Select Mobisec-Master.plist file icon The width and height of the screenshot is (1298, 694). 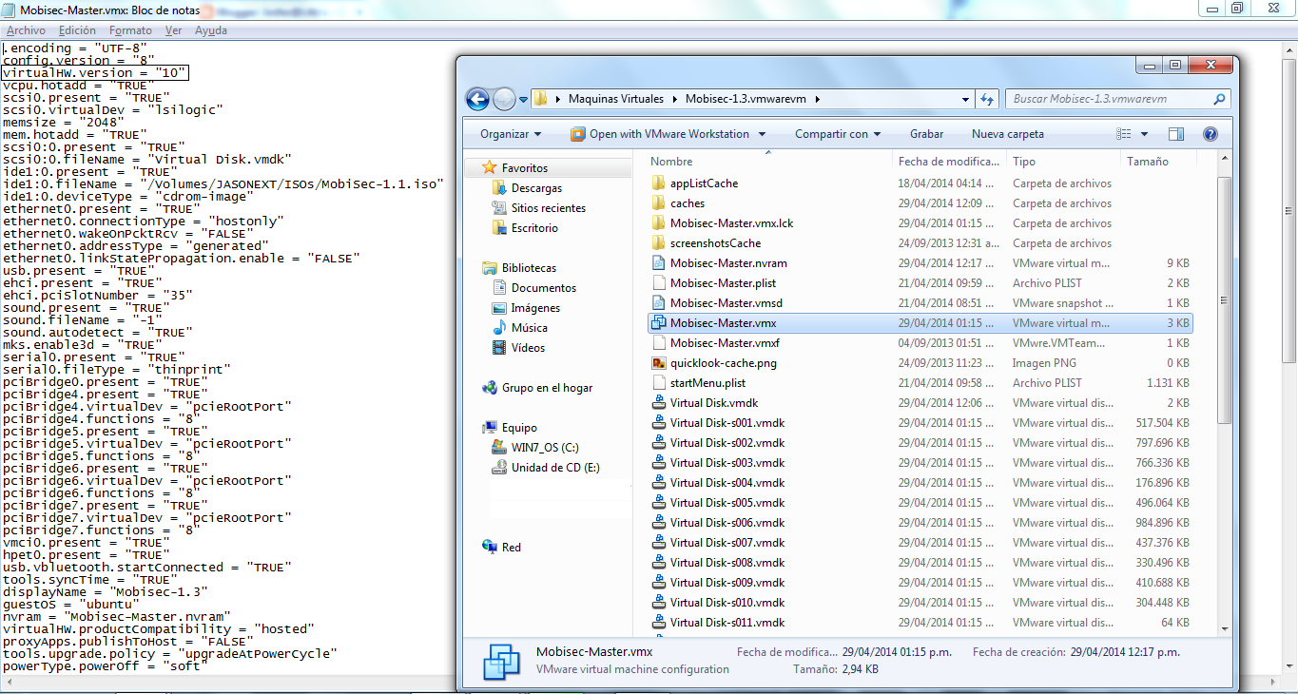[x=658, y=283]
